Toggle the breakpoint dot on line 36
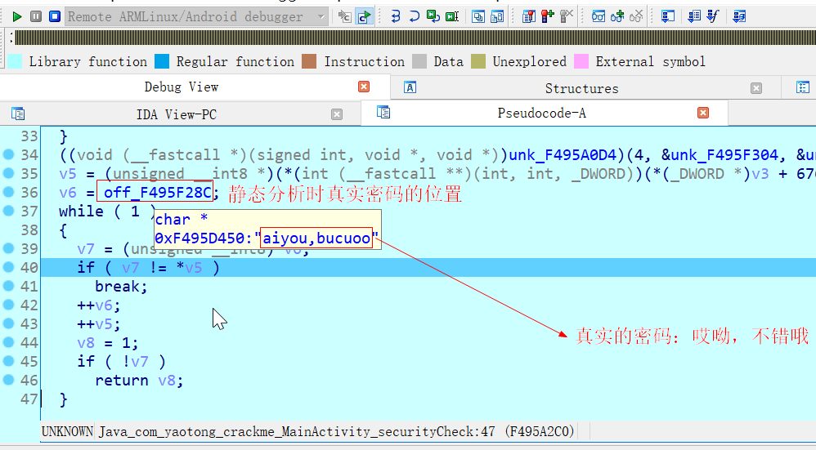The height and width of the screenshot is (450, 816). pyautogui.click(x=8, y=192)
